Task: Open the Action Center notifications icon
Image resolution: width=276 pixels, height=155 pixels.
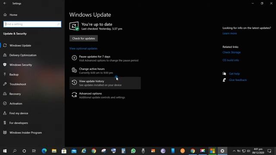Action: coord(269,151)
